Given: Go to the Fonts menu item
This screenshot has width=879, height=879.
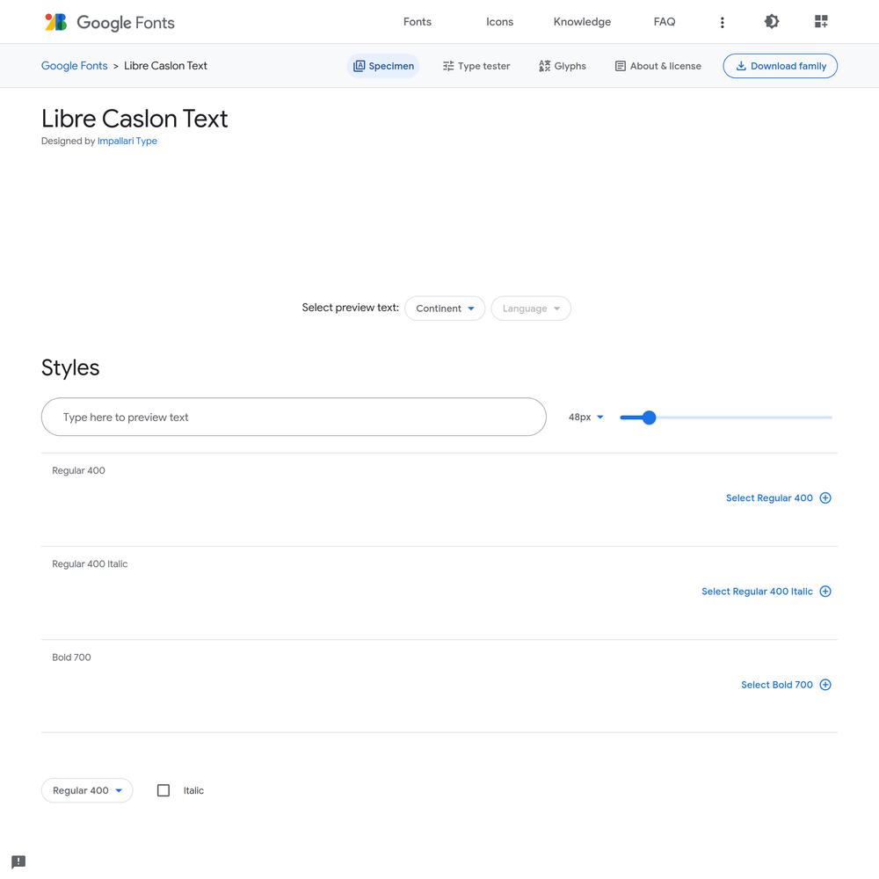Looking at the screenshot, I should tap(417, 22).
